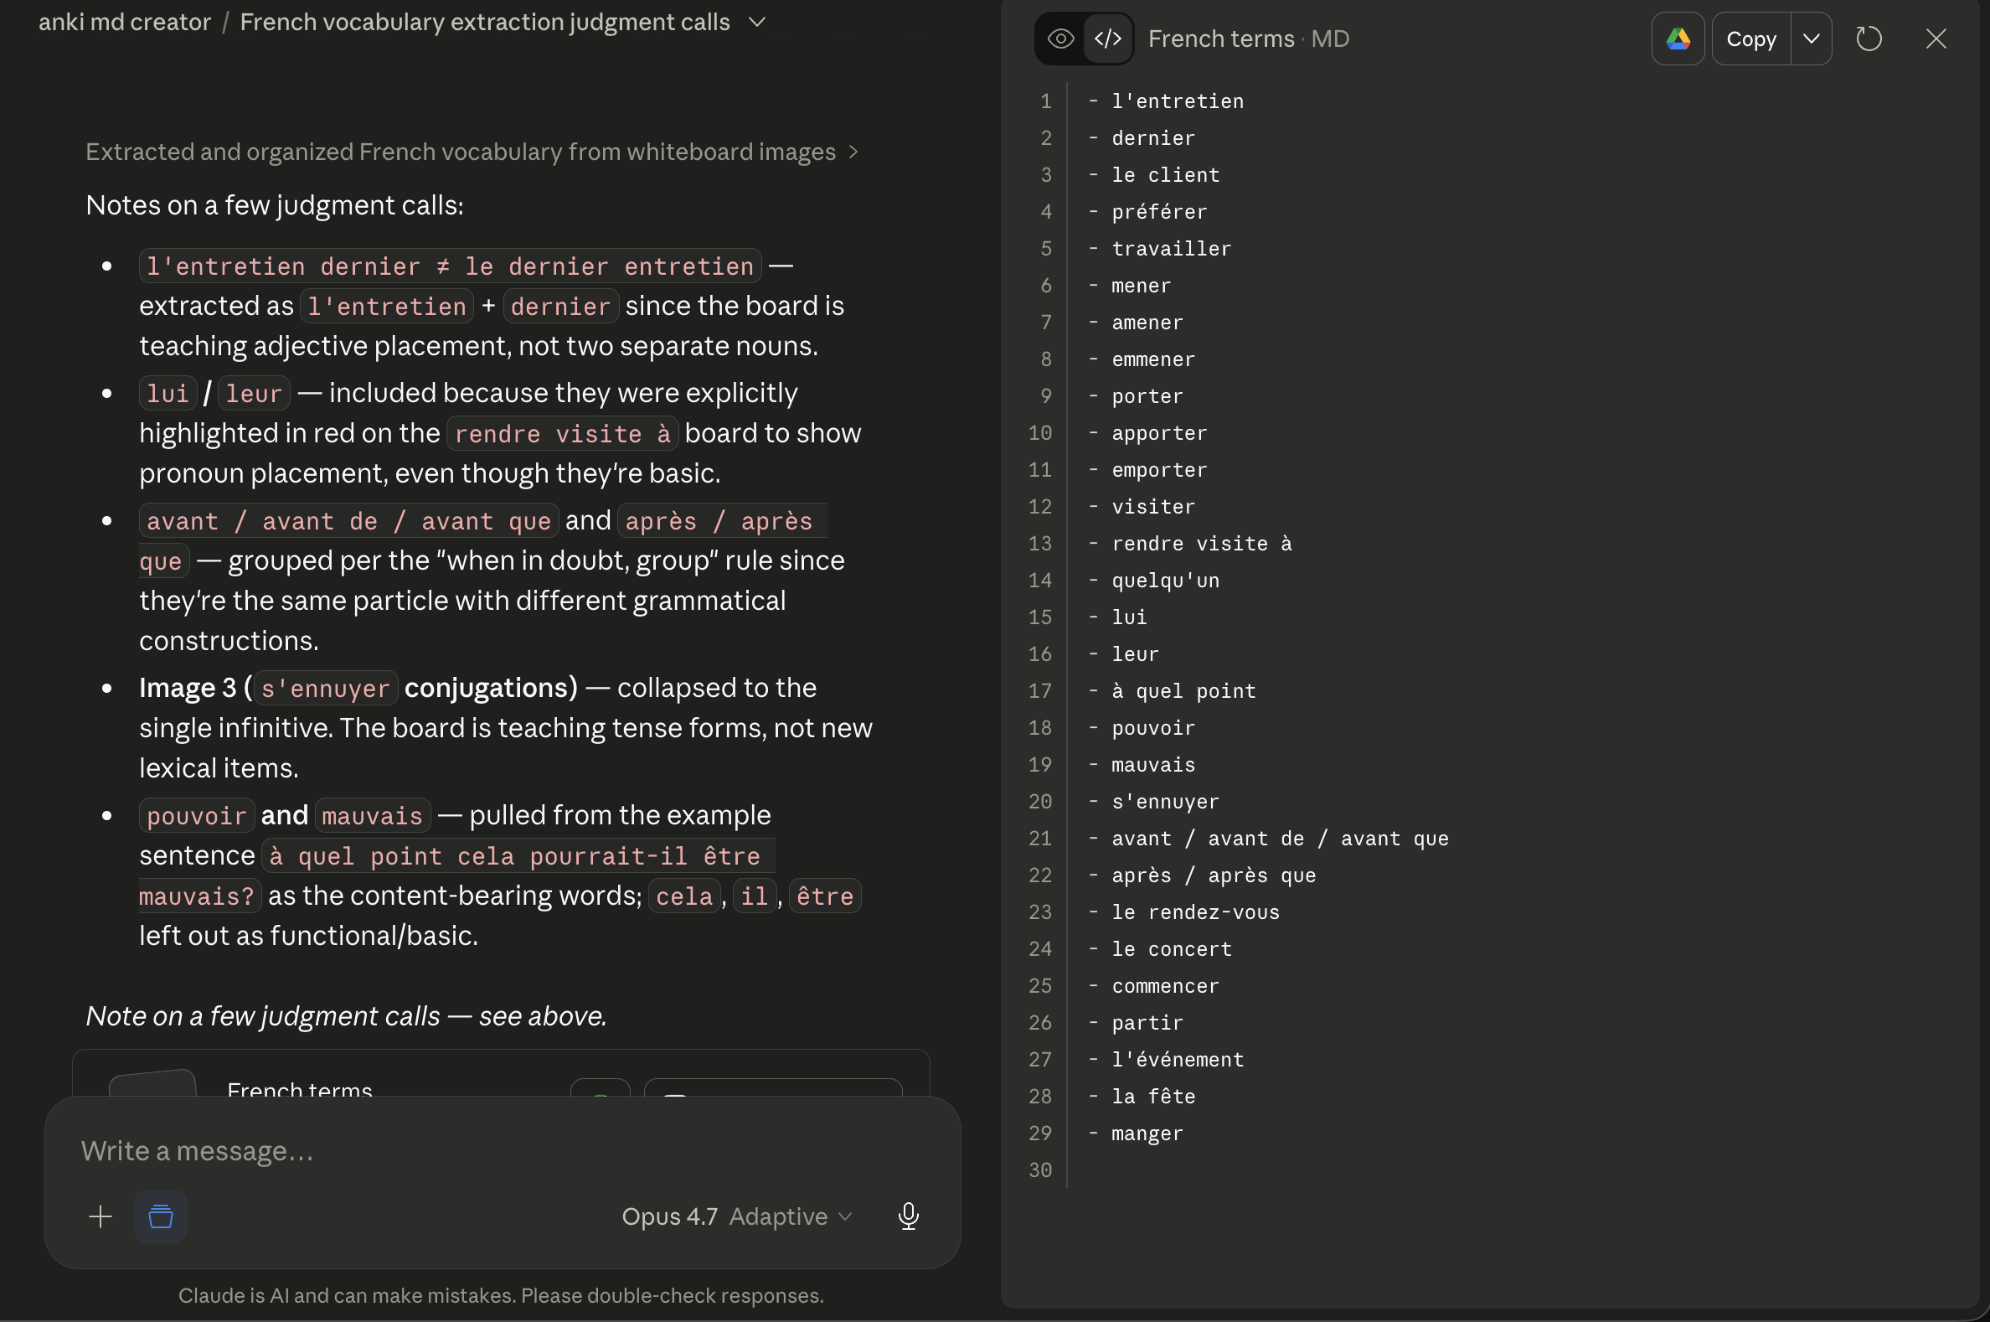This screenshot has width=1990, height=1322.
Task: Select line 26 "partir"
Action: 1147,1023
